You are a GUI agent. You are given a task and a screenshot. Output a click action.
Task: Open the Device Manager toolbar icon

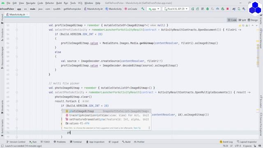coord(239,9)
